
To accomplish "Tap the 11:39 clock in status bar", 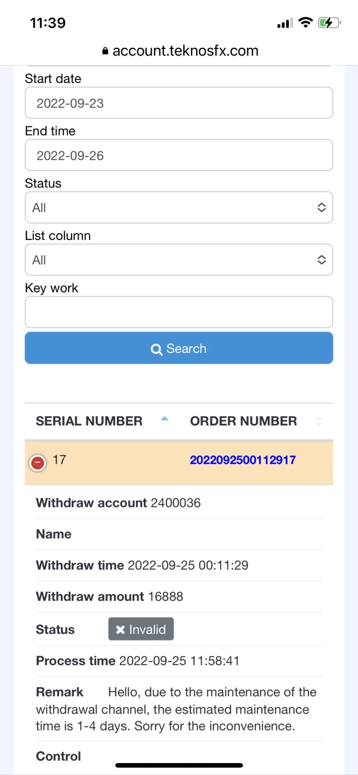I will tap(48, 23).
